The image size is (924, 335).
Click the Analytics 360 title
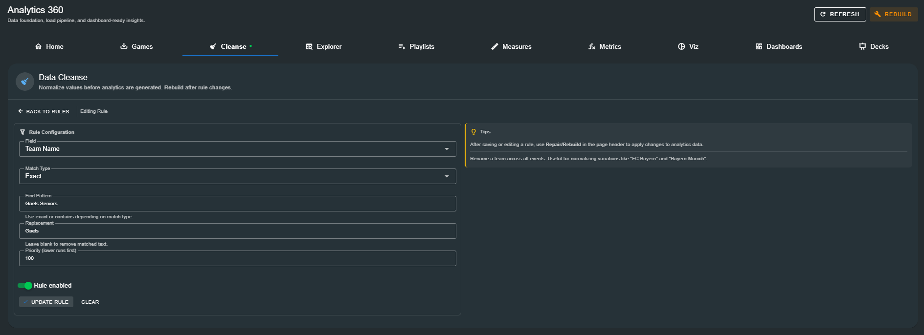pyautogui.click(x=35, y=10)
